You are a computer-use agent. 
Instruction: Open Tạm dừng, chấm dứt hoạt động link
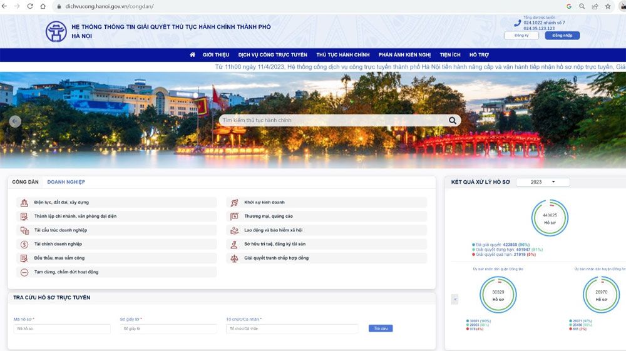click(66, 272)
